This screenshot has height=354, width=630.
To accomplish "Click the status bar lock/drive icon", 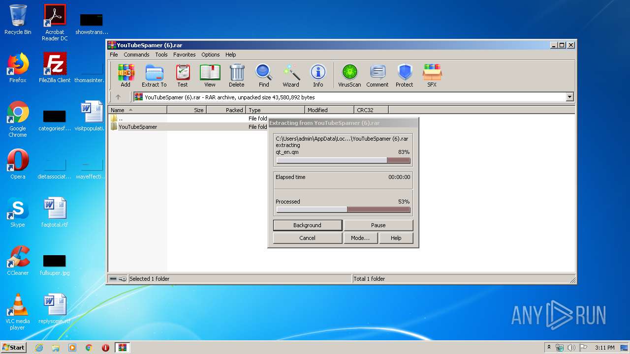I will click(118, 279).
